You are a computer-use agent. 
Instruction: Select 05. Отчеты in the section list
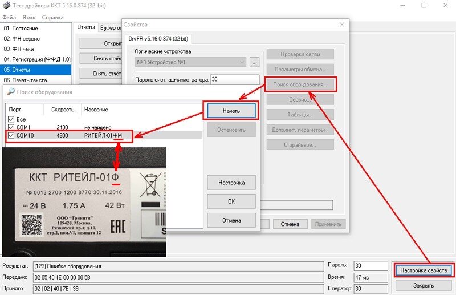point(36,70)
